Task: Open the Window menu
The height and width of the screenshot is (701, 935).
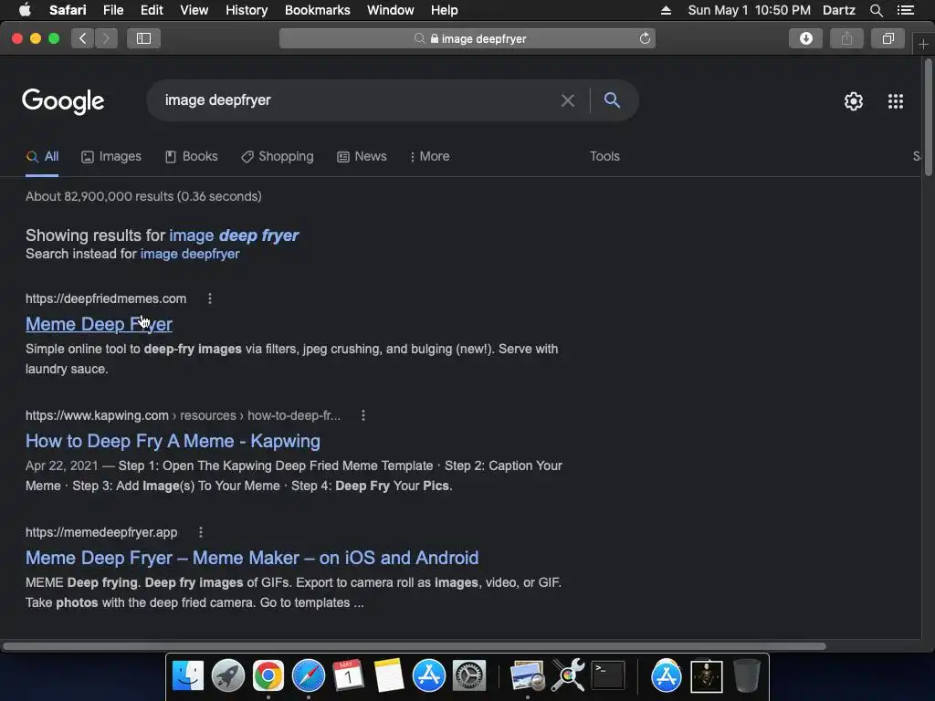Action: click(390, 10)
